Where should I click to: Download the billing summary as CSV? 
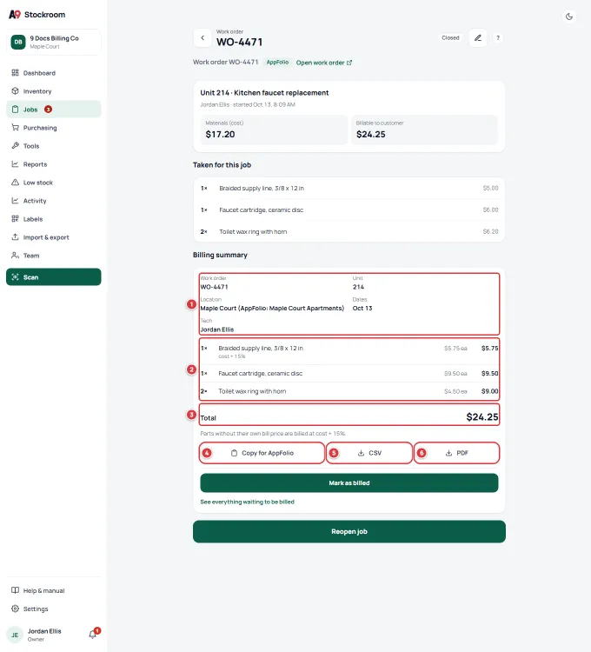pos(369,453)
